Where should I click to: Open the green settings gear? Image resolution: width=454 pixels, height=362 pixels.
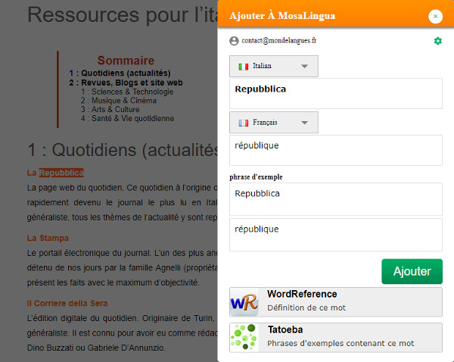[438, 41]
